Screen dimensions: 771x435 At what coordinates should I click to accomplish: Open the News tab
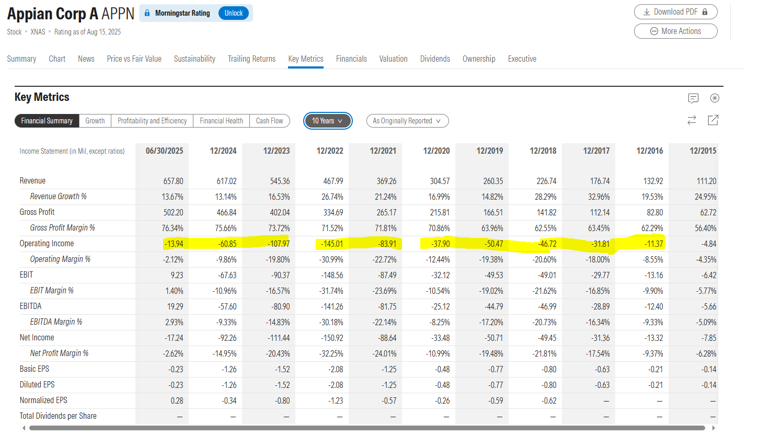pos(86,59)
